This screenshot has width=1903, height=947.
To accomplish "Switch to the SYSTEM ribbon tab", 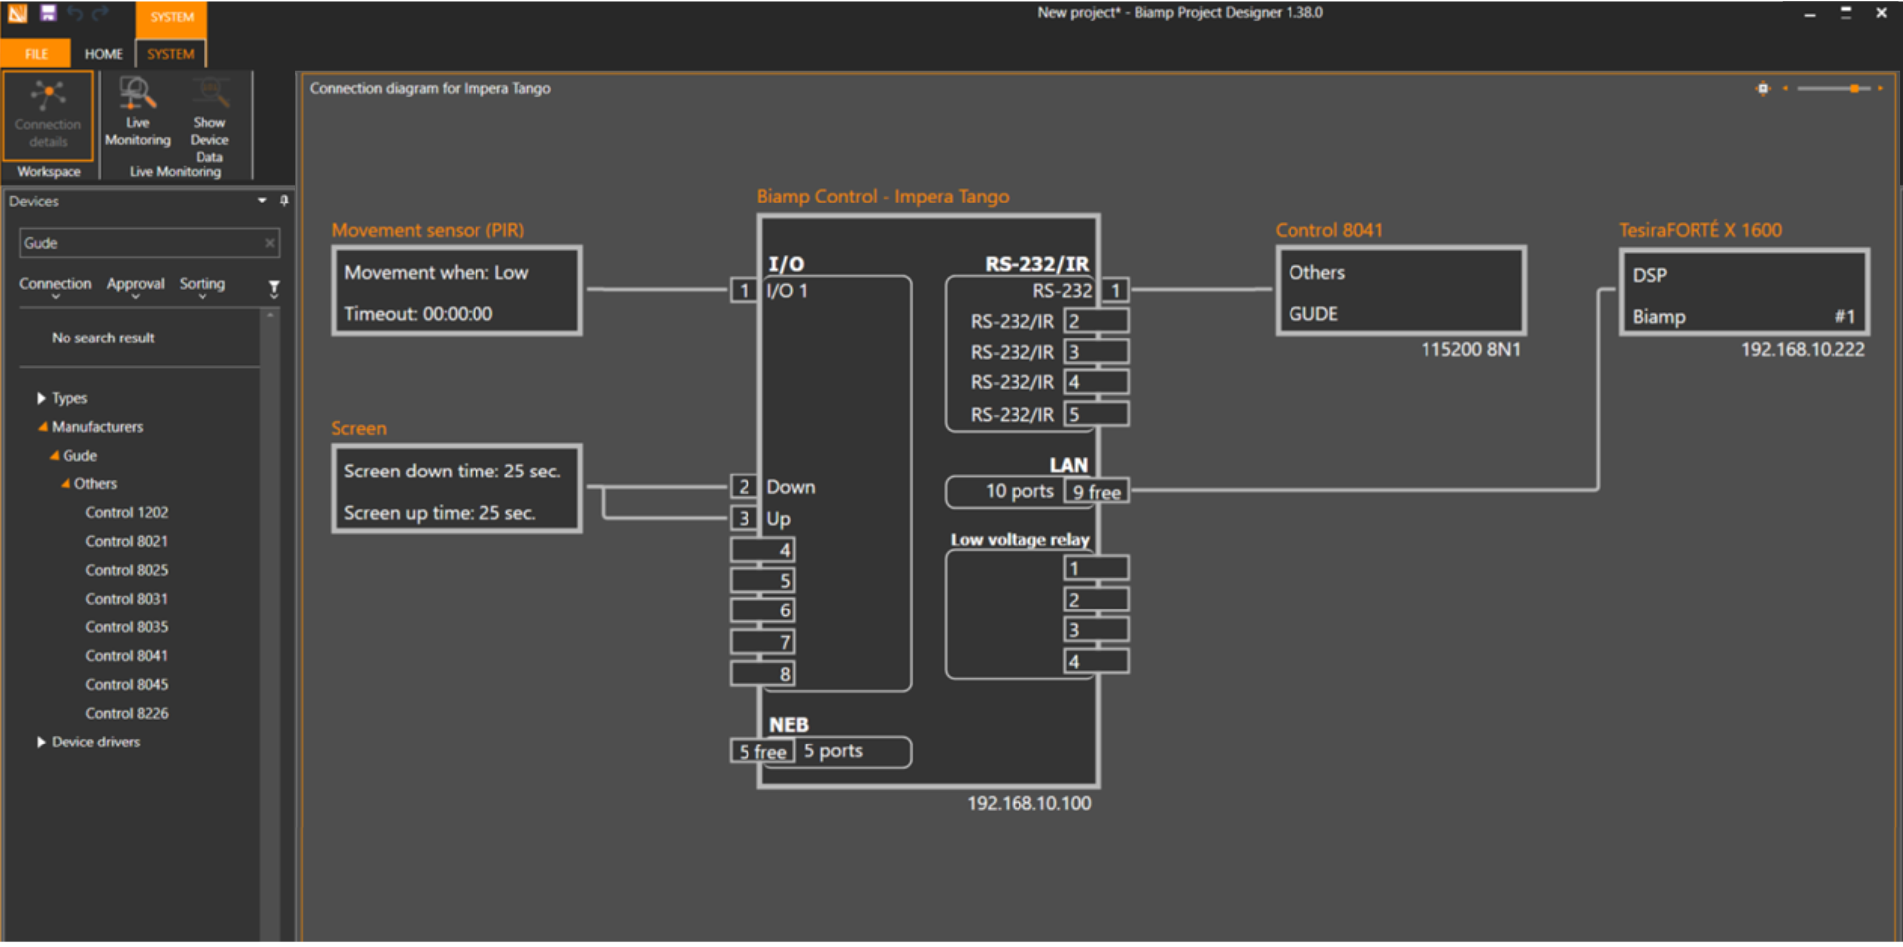I will click(171, 54).
